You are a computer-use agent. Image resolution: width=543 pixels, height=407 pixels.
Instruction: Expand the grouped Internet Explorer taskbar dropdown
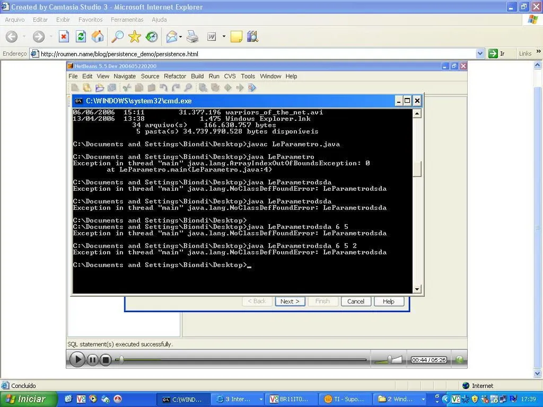point(261,399)
